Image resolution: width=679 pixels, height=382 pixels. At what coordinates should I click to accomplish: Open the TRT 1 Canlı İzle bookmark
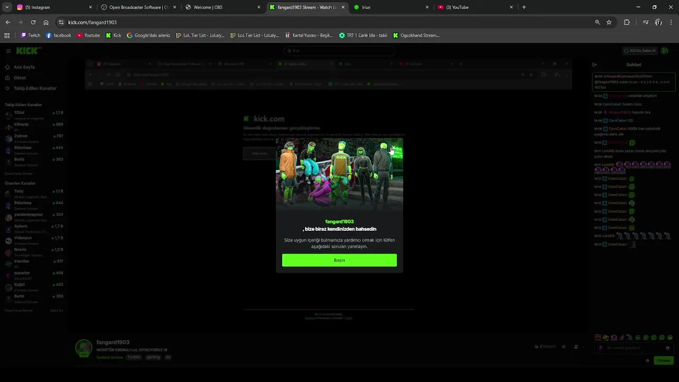click(x=363, y=36)
